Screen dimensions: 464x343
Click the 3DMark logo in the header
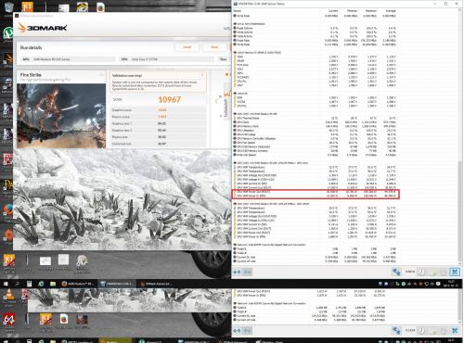coord(42,28)
